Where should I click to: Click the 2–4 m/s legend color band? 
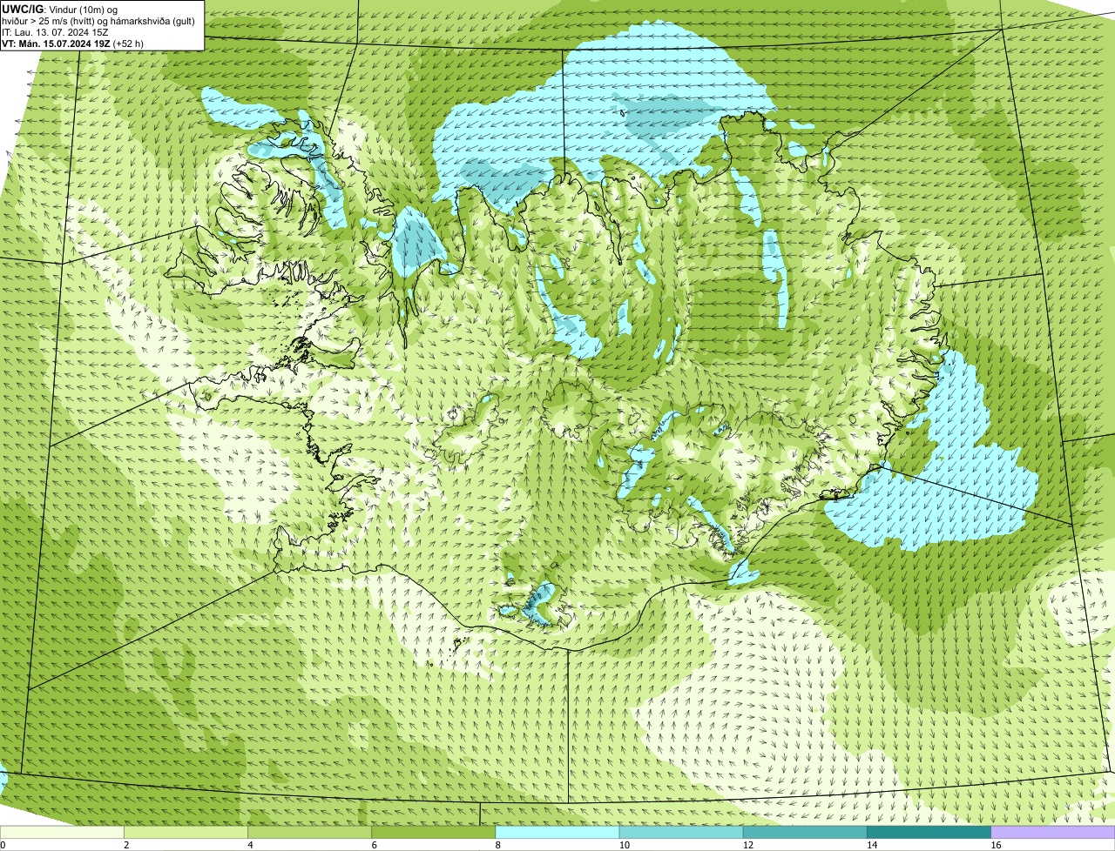[186, 832]
